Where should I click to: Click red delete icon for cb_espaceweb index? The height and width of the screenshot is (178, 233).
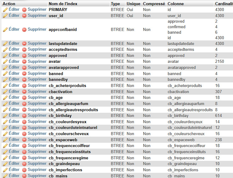pos(24,140)
